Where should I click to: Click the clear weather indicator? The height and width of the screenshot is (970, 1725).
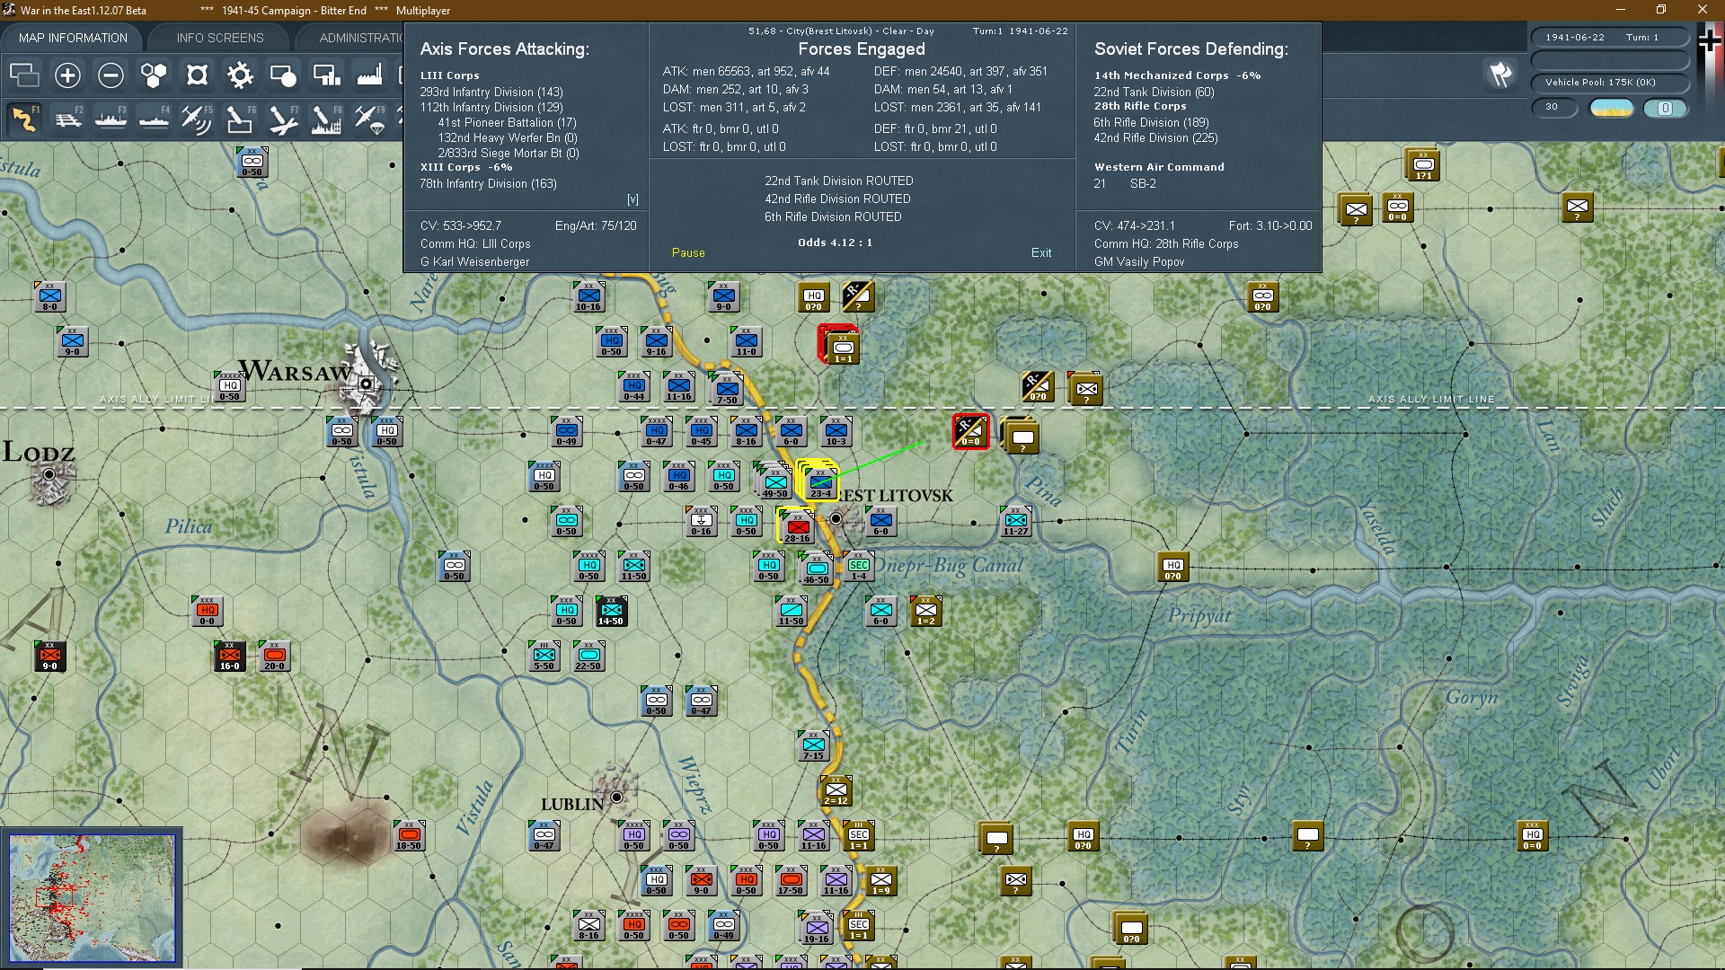point(1611,109)
